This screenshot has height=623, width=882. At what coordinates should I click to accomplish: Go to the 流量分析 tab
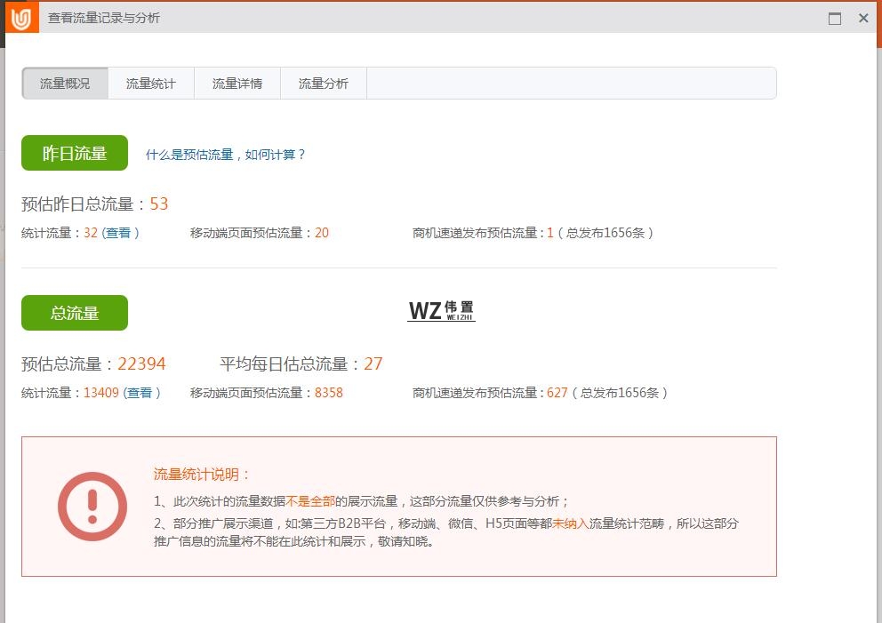click(323, 84)
